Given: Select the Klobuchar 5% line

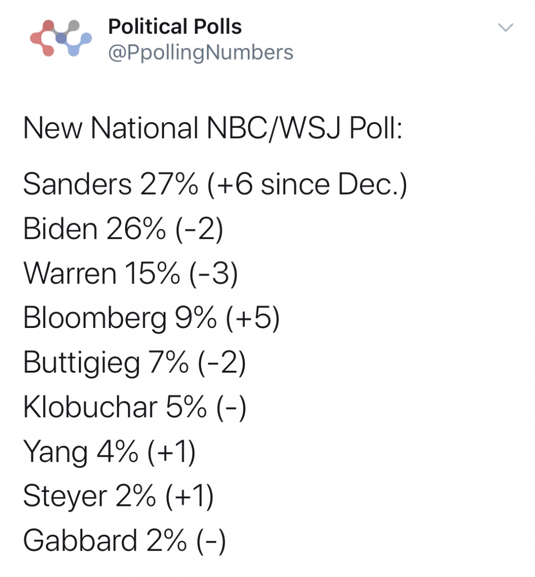Looking at the screenshot, I should (135, 408).
